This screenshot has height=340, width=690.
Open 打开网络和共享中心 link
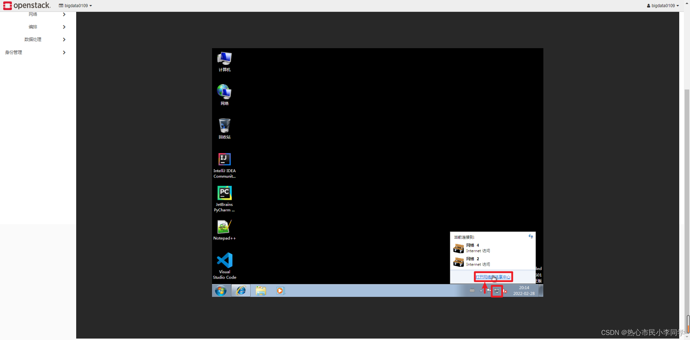(x=493, y=277)
